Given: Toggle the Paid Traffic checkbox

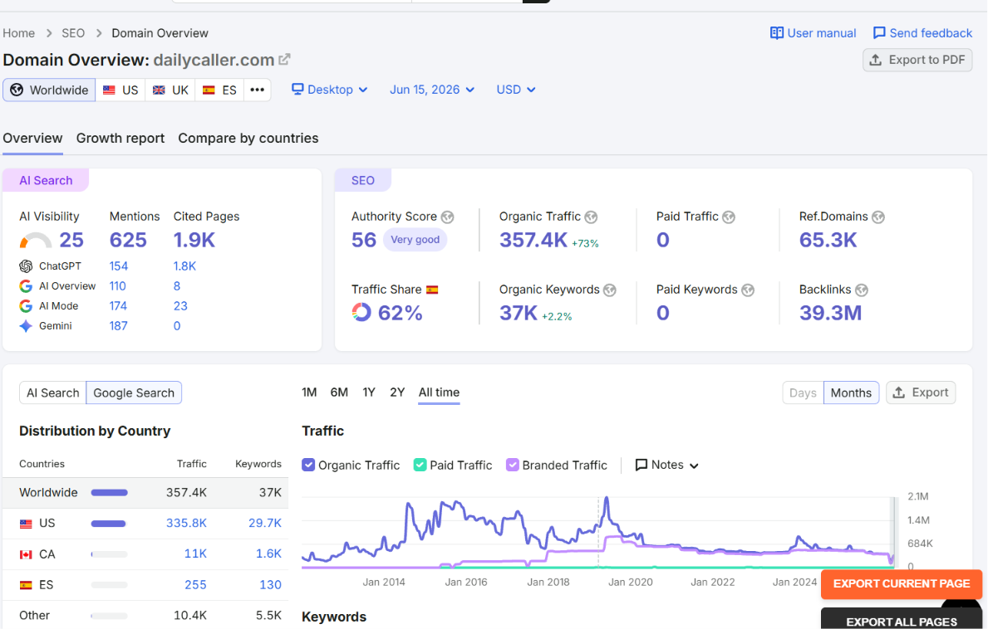Looking at the screenshot, I should coord(420,465).
